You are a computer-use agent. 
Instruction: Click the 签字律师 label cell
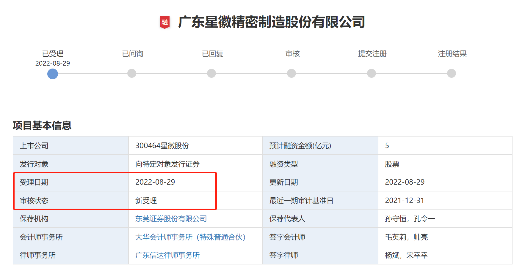pos(320,255)
